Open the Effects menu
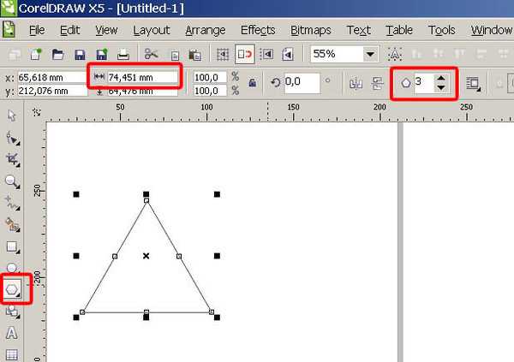 coord(258,30)
